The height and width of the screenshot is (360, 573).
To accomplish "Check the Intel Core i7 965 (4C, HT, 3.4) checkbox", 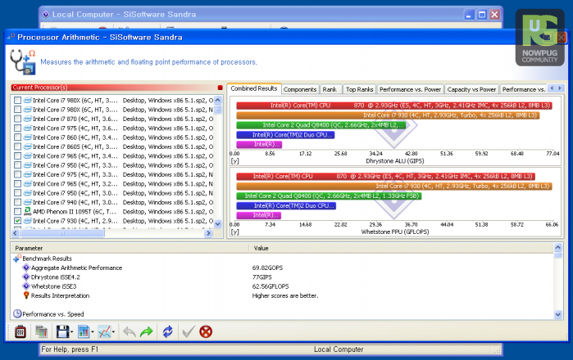I will pyautogui.click(x=17, y=155).
